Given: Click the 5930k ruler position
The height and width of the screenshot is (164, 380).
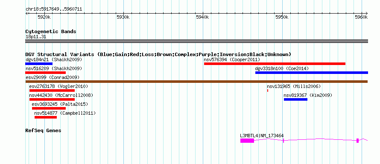Looking at the screenshot, I should 123,17.
